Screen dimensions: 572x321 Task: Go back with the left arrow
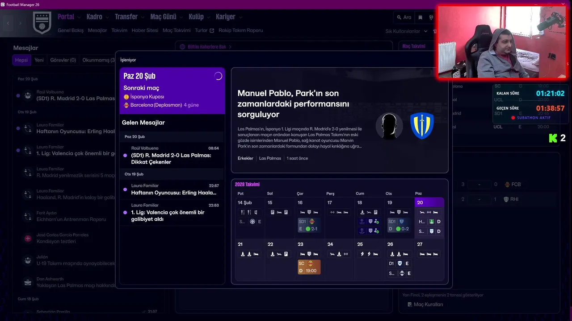tap(8, 23)
